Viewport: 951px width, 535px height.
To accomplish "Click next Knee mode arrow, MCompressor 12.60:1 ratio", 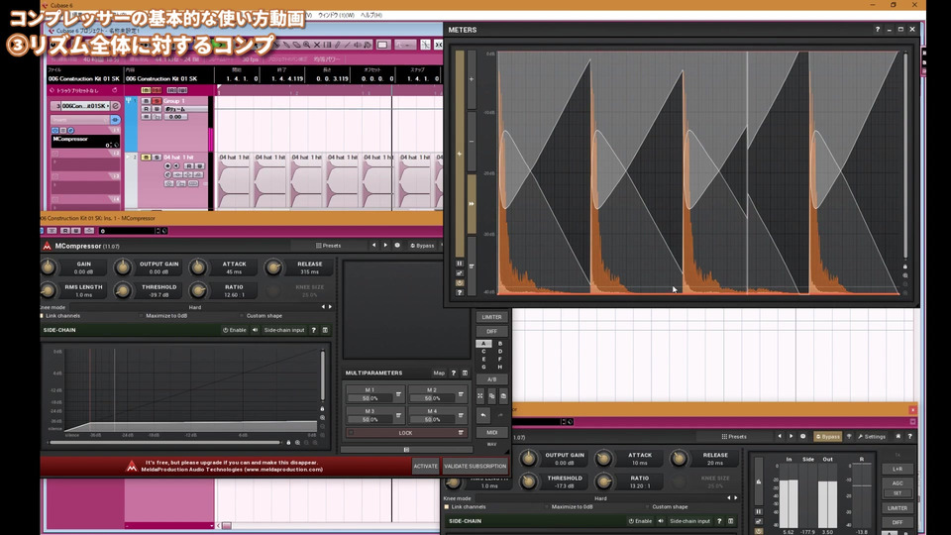I will click(330, 307).
